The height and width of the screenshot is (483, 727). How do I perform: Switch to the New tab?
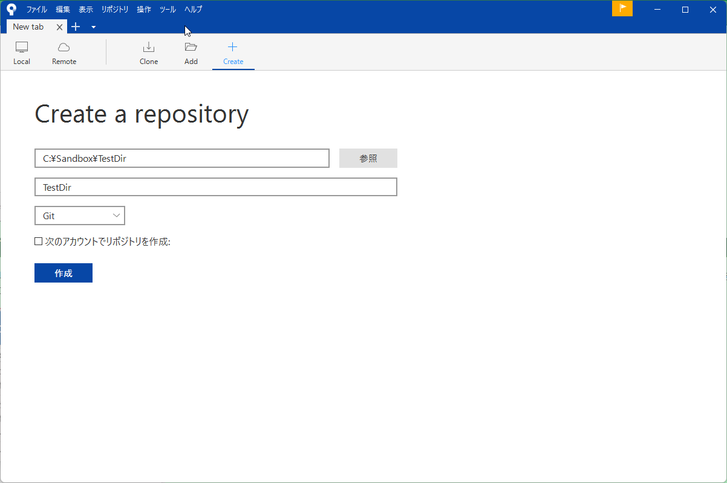(28, 27)
